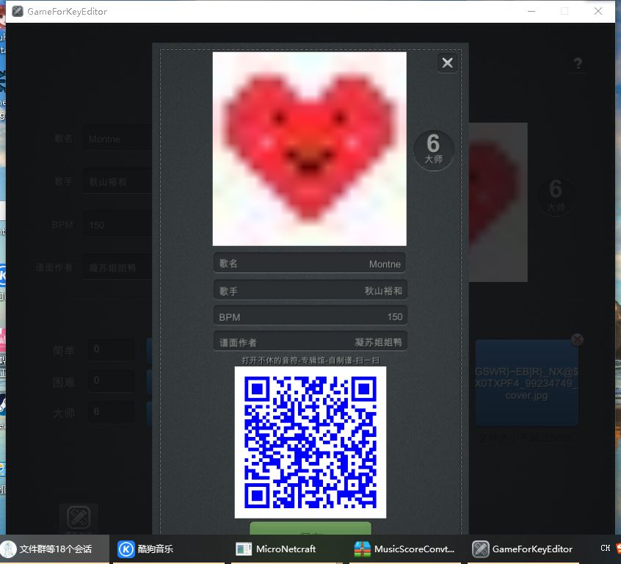
Task: Click the difficulty 6 大师 badge in the dialog
Action: [434, 151]
